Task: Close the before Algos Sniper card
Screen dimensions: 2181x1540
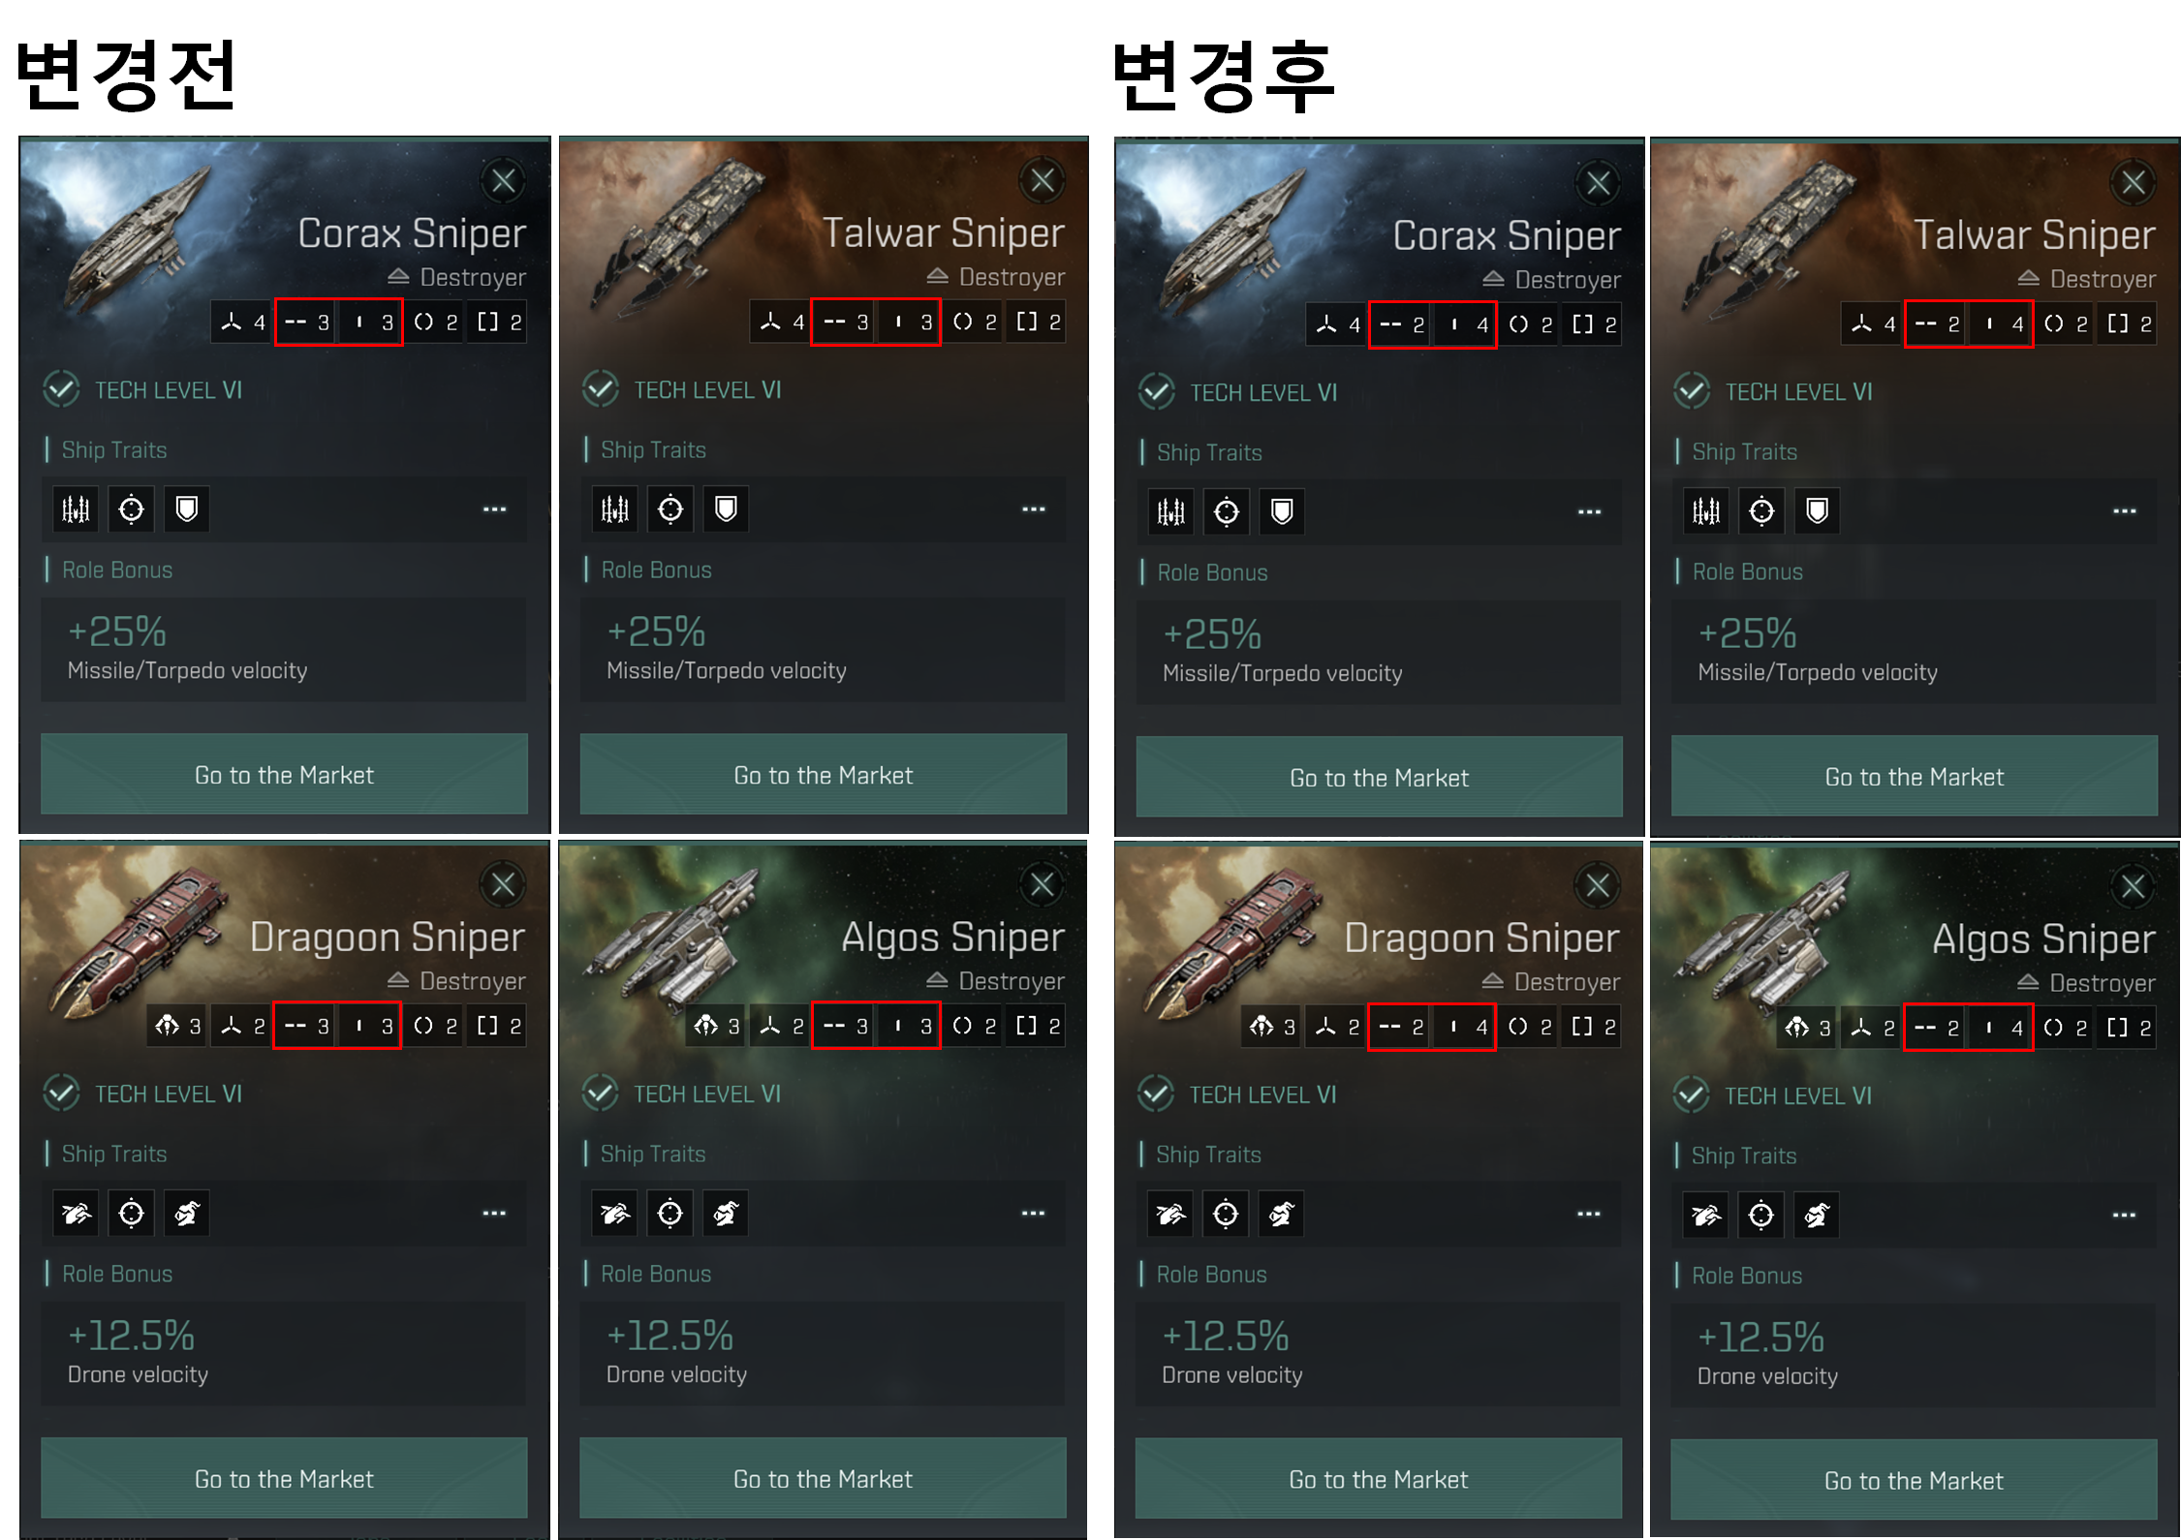Action: [x=1043, y=883]
